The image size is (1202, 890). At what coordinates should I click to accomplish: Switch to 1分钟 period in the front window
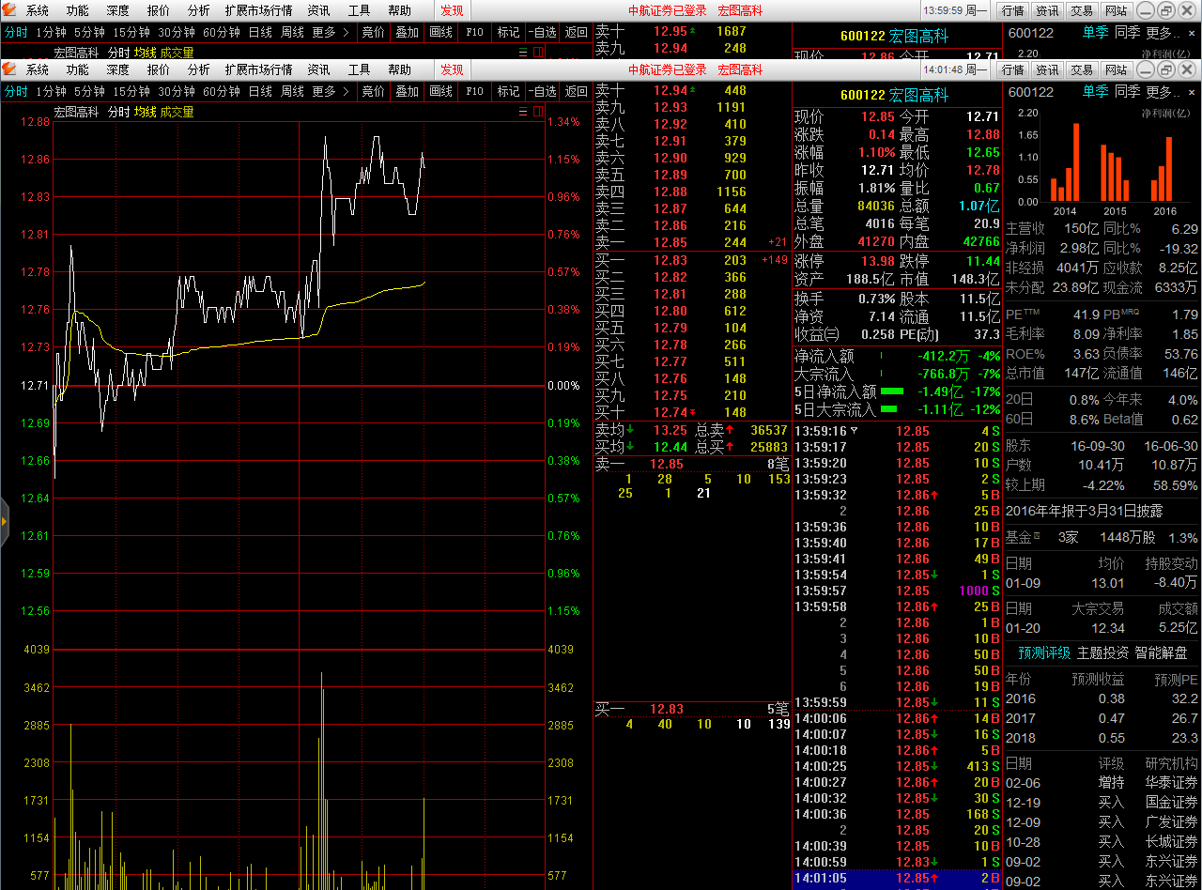click(x=51, y=91)
